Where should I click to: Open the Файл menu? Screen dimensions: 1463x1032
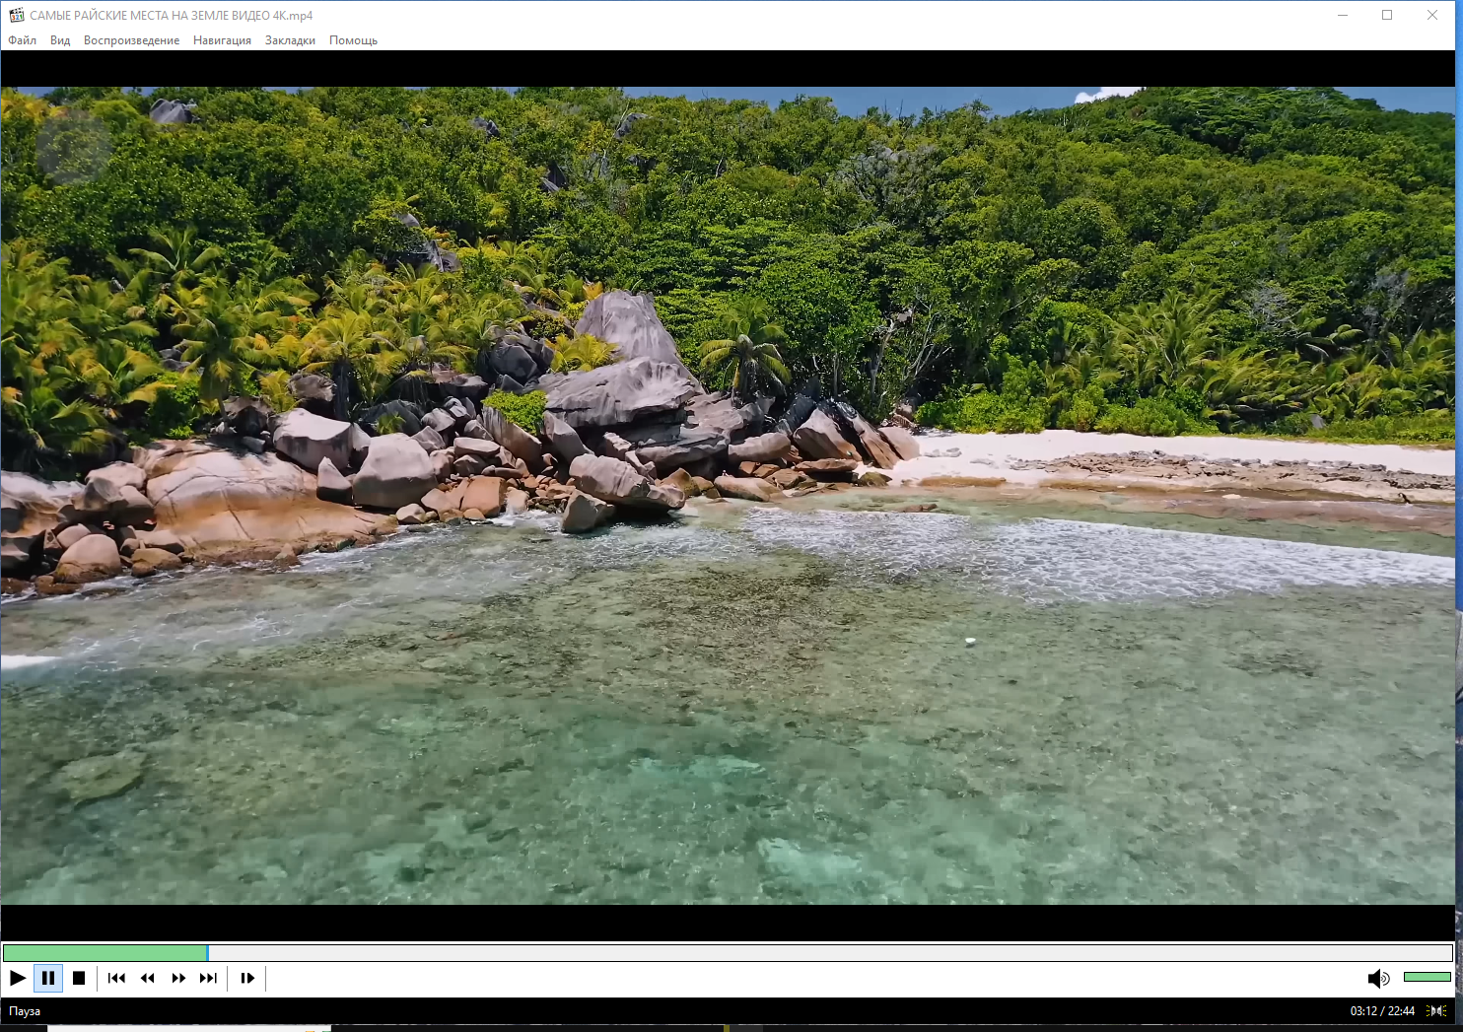(x=22, y=40)
